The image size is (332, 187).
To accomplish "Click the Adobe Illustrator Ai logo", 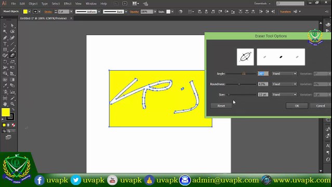I will pyautogui.click(x=4, y=4).
